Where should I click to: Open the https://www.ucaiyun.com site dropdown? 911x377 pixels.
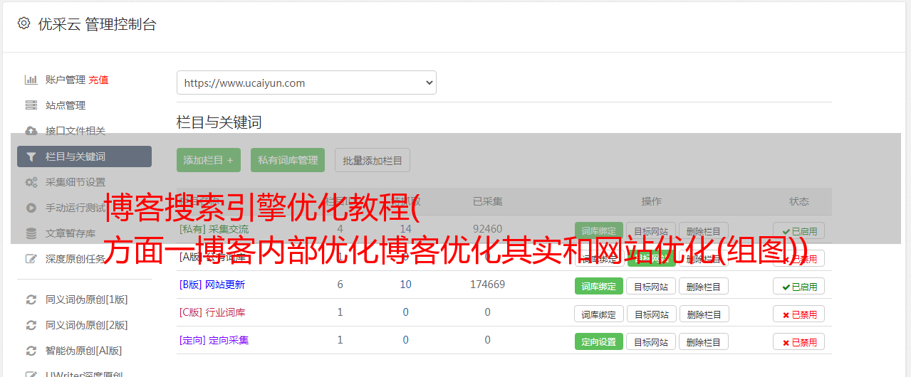tap(306, 83)
